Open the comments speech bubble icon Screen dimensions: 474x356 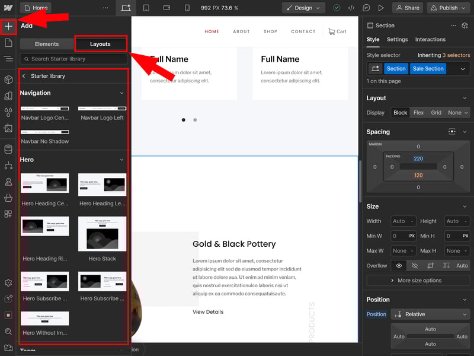coord(366,8)
